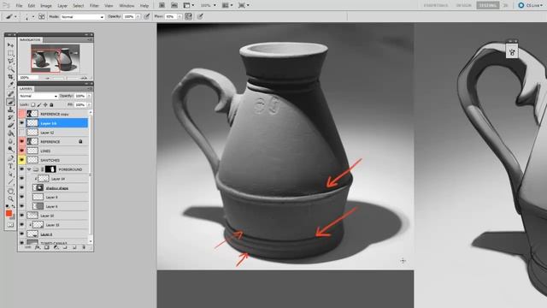This screenshot has width=547, height=308.
Task: Open the File menu
Action: click(x=19, y=6)
